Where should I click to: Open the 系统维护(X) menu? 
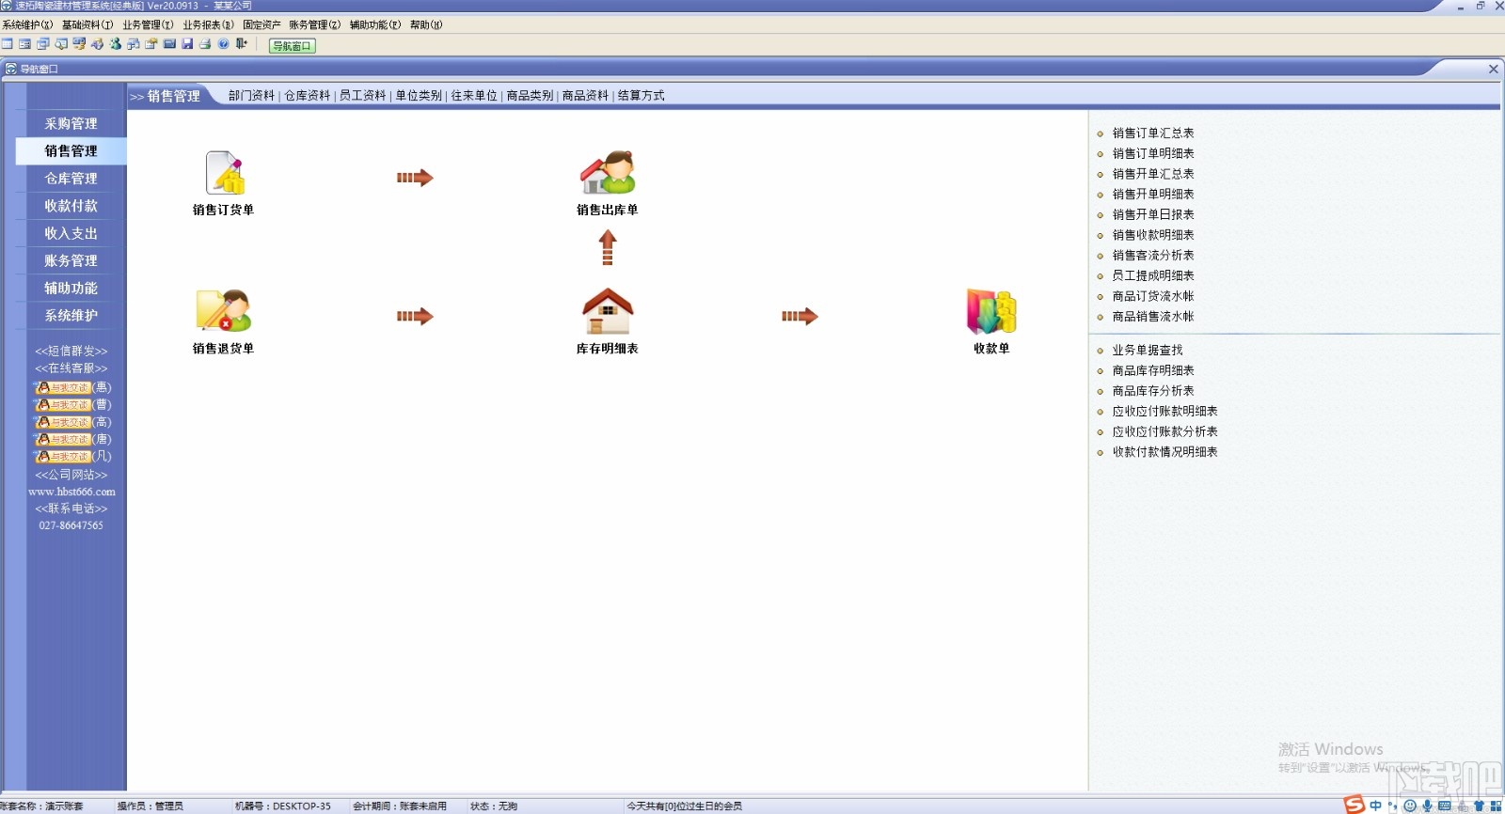(x=27, y=25)
